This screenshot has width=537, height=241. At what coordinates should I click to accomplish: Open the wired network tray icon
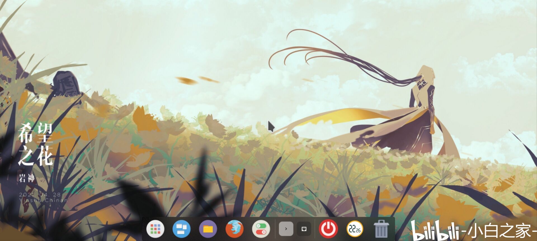304,229
